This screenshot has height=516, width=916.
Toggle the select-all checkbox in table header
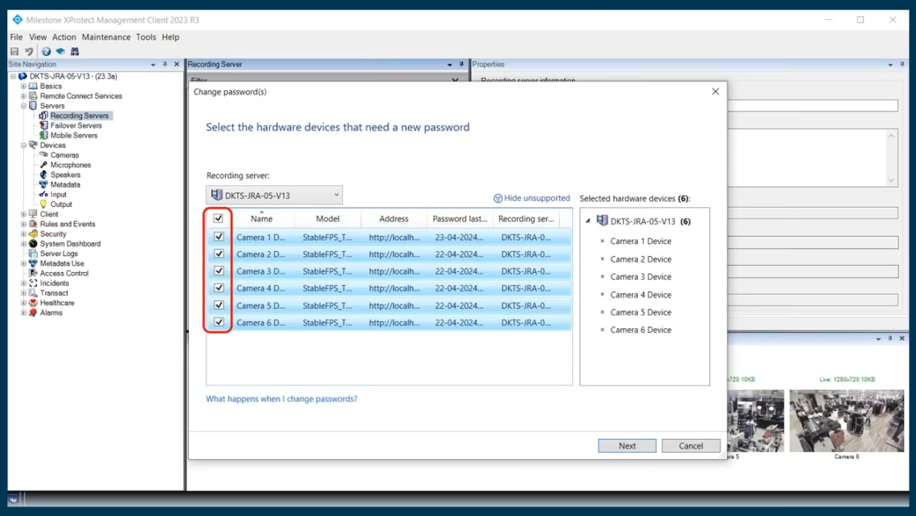coord(219,218)
